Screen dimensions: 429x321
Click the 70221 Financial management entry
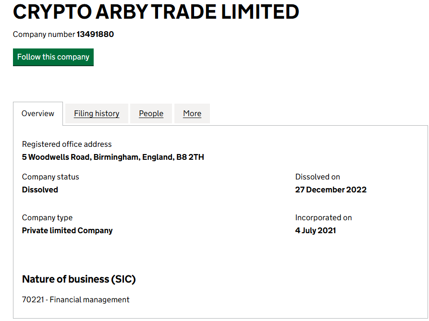coord(76,300)
